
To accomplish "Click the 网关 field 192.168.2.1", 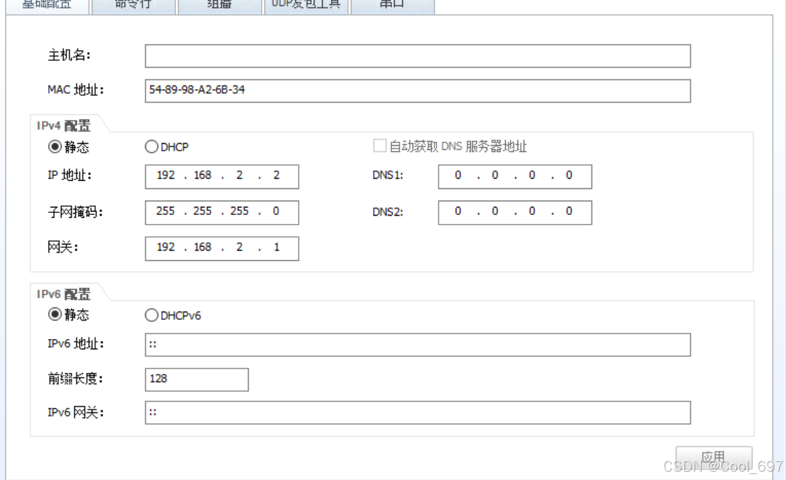I will click(x=222, y=249).
